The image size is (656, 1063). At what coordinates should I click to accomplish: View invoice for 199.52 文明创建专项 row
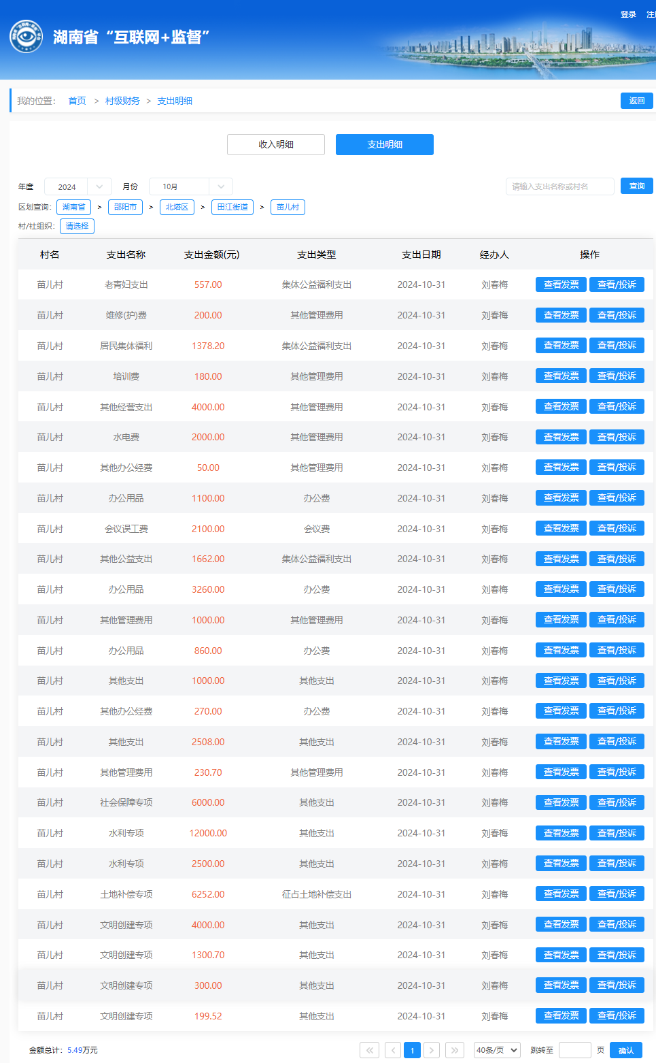coord(562,1015)
